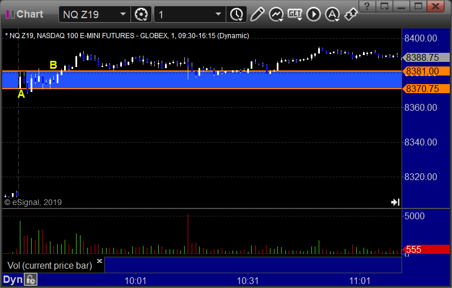
Task: Click the 8320.00 price axis label
Action: tap(421, 177)
